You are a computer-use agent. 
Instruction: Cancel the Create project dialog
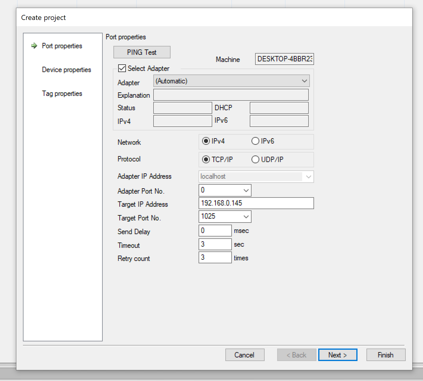244,355
